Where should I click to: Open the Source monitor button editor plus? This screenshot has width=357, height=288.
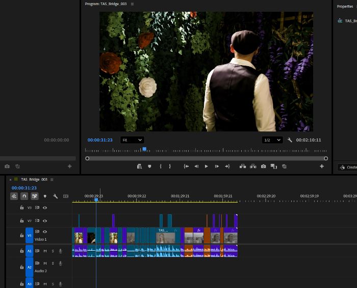click(x=70, y=166)
